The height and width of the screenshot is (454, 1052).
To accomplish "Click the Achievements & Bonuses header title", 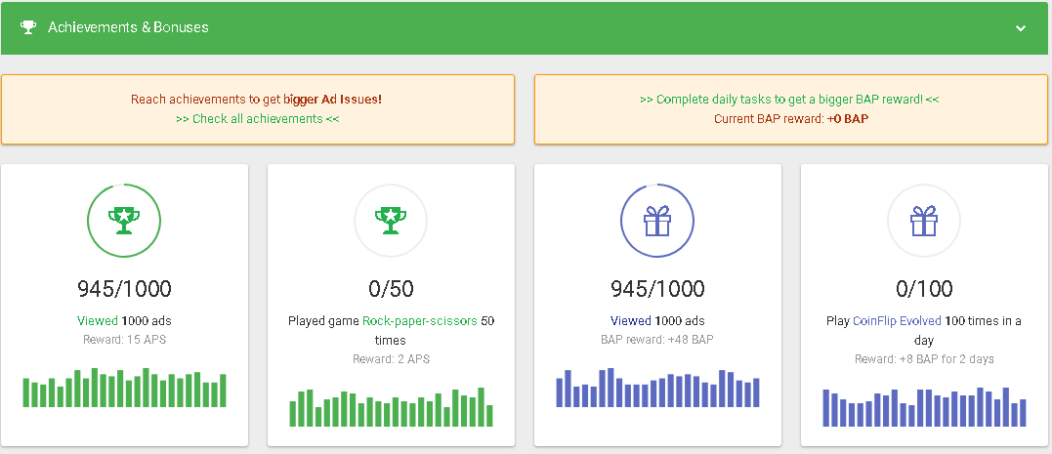I will [128, 27].
